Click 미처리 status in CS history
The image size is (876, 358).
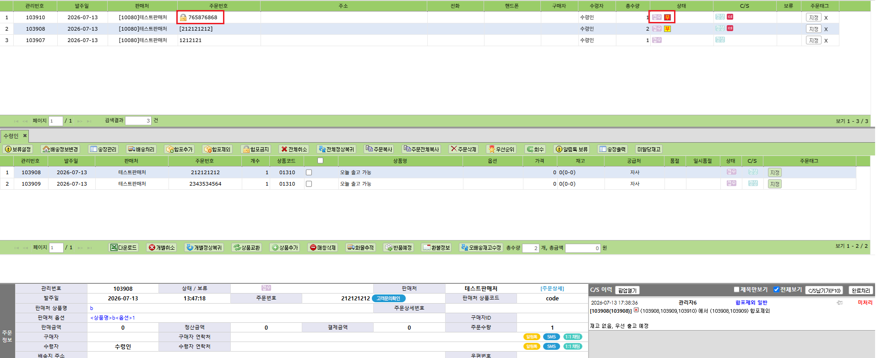(865, 302)
